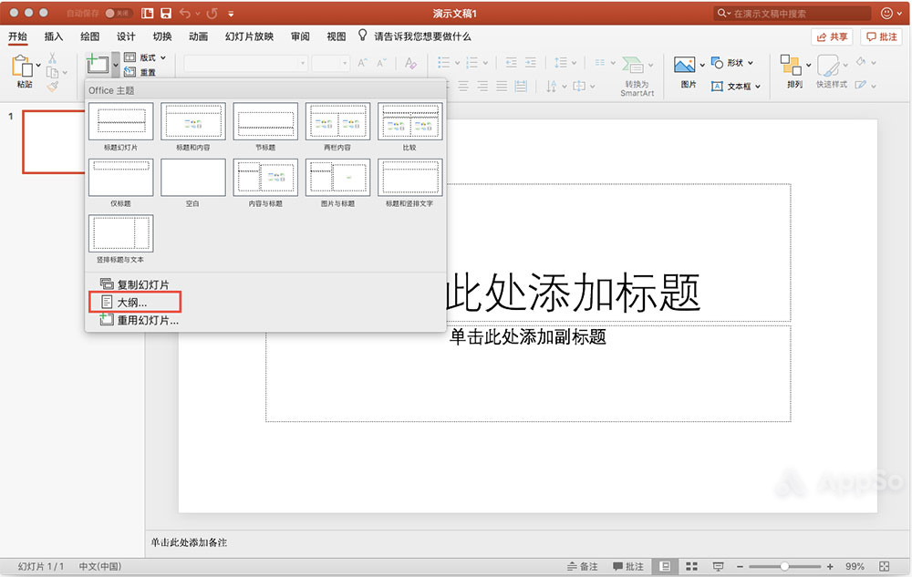This screenshot has width=912, height=577.
Task: Click 单击此处添加备注 notes area
Action: click(x=189, y=542)
